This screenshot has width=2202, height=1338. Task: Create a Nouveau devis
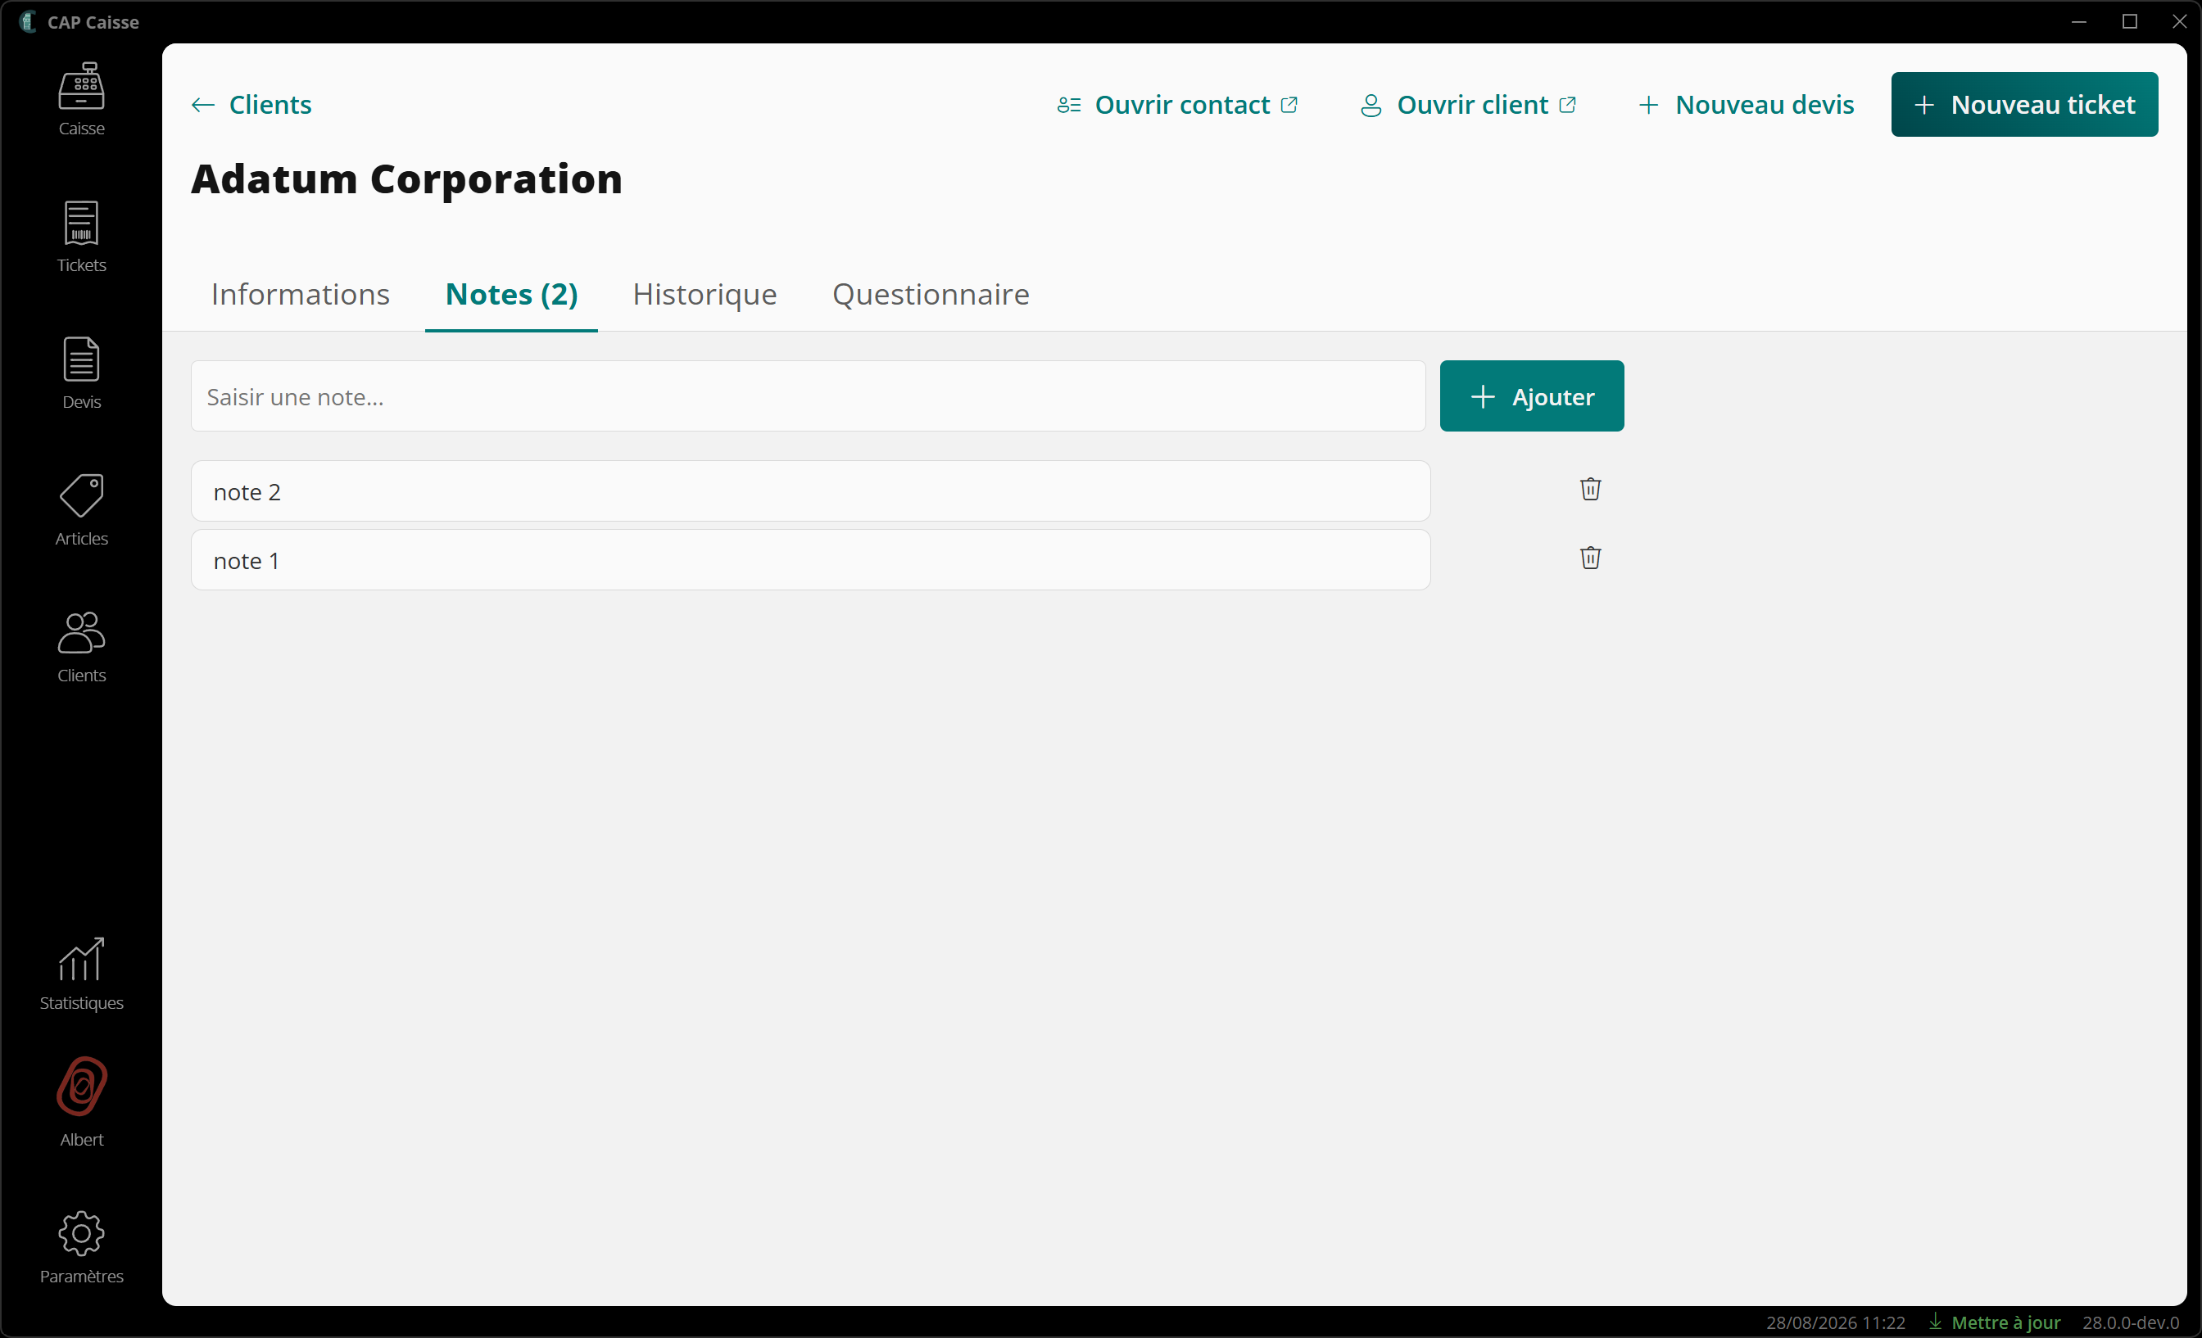pyautogui.click(x=1746, y=105)
